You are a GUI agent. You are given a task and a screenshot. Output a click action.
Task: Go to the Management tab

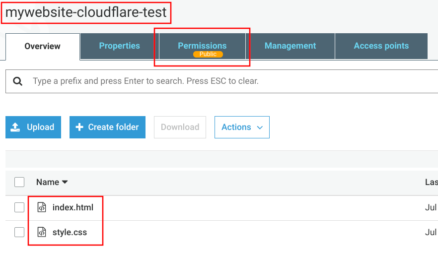[290, 46]
